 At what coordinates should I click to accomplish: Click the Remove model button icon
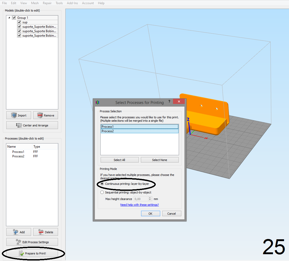40,115
